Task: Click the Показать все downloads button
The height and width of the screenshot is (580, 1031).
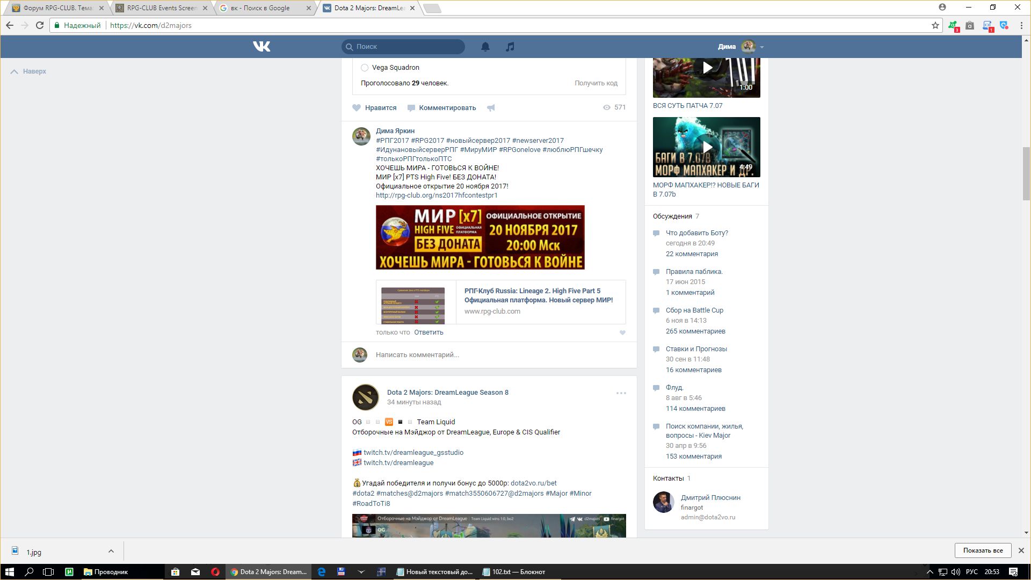Action: 983,550
